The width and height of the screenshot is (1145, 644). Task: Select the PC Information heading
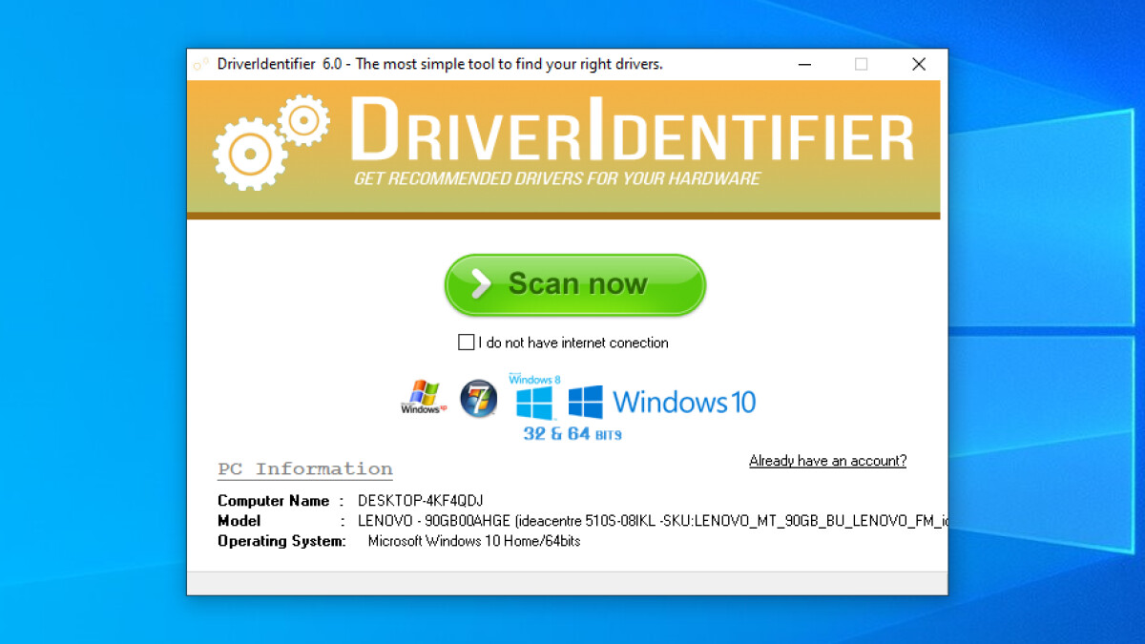pos(305,469)
